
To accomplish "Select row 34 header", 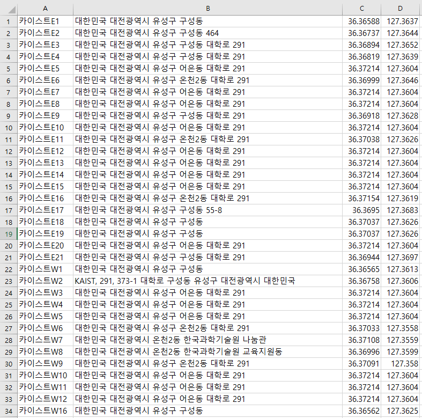I will pos(9,410).
